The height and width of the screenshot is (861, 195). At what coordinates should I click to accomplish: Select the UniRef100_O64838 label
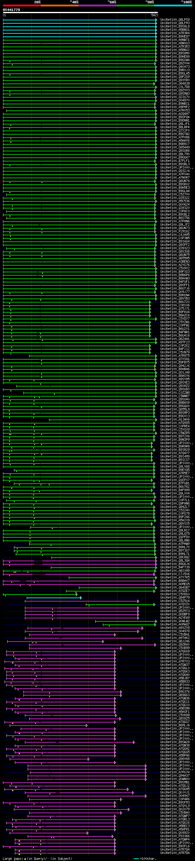[x=175, y=84]
